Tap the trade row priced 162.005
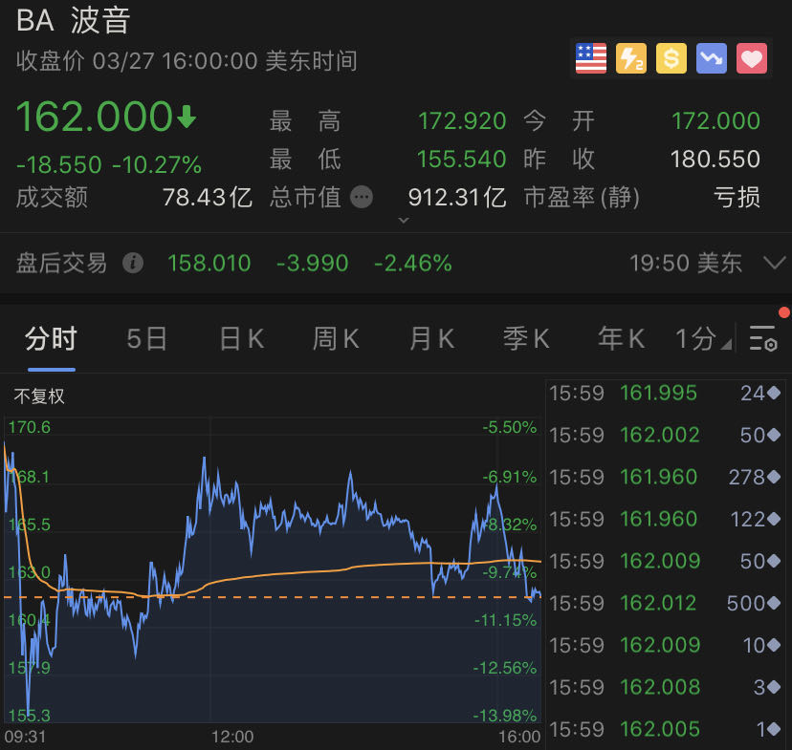Screen dimensions: 792x750 pos(665,729)
